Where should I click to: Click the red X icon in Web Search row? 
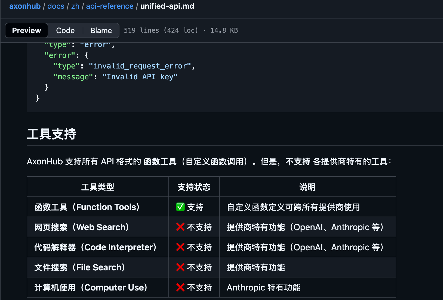[180, 227]
